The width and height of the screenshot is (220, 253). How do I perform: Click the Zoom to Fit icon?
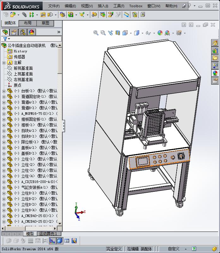pyautogui.click(x=96, y=33)
